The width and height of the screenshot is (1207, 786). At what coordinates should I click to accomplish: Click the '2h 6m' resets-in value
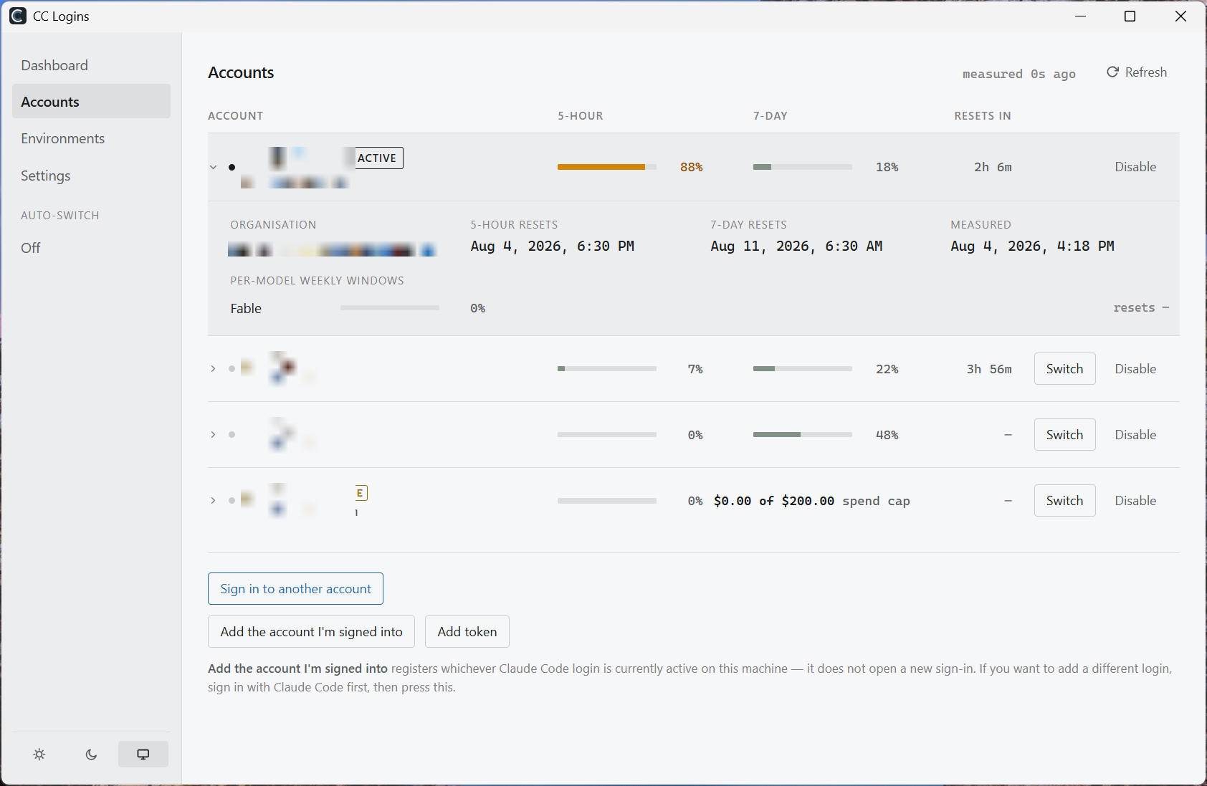click(x=993, y=167)
